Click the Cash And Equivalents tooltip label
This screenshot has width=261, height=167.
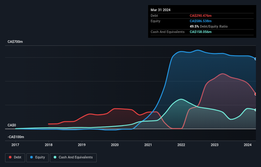click(x=168, y=32)
